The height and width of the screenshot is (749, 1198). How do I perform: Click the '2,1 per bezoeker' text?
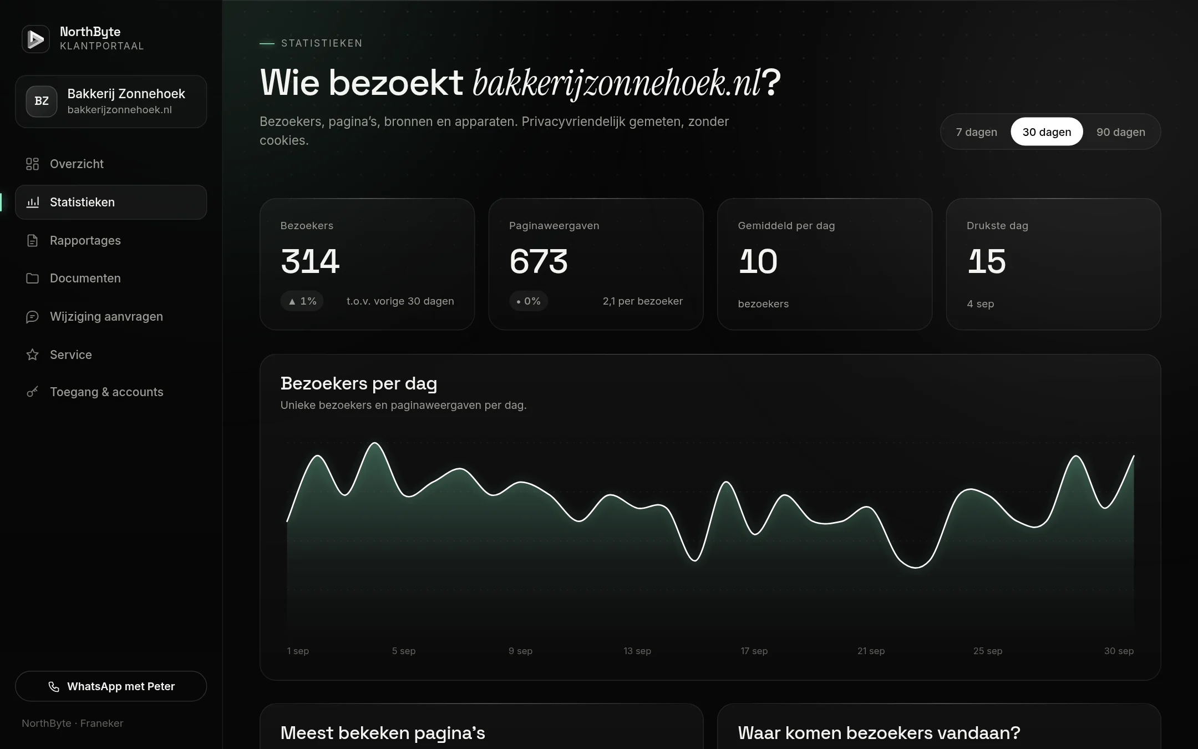point(642,301)
